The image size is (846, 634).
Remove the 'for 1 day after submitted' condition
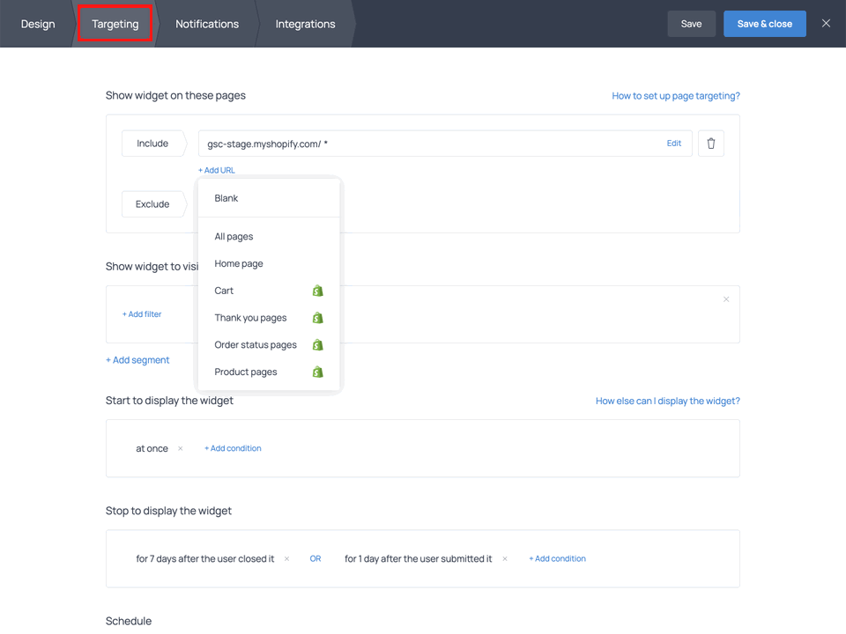click(504, 558)
